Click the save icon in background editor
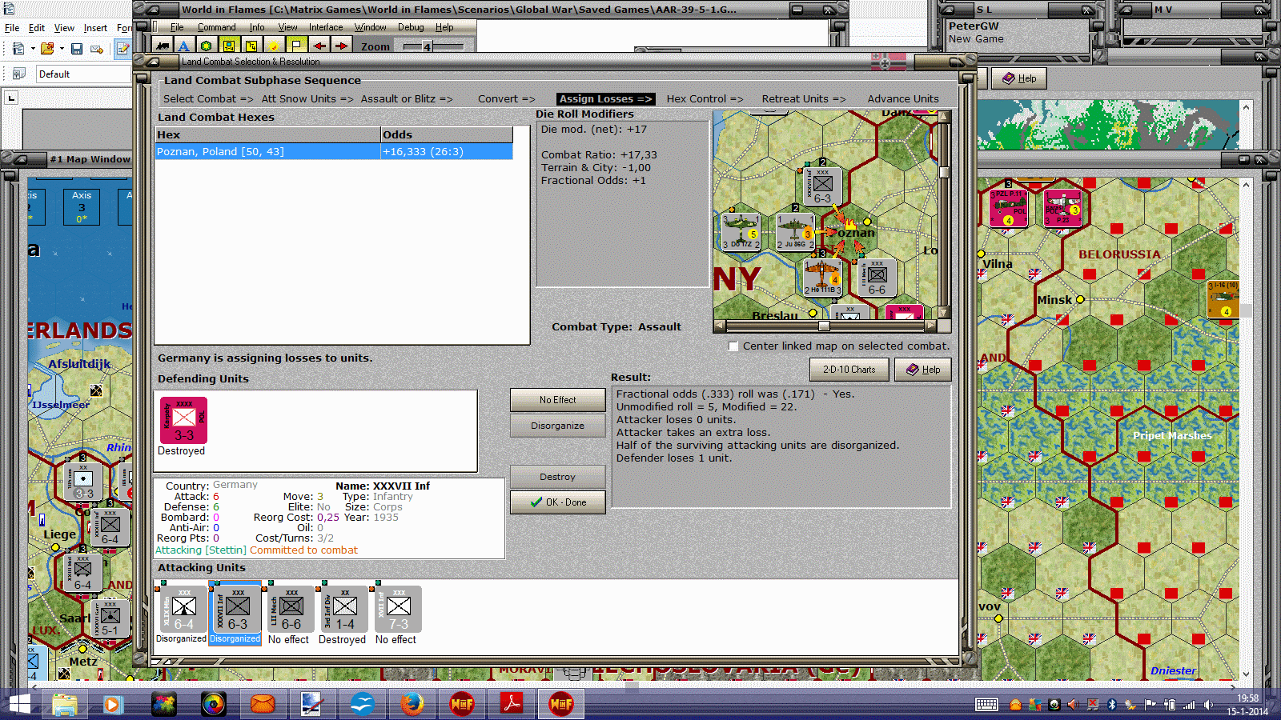Screen dimensions: 1281x720 click(77, 49)
